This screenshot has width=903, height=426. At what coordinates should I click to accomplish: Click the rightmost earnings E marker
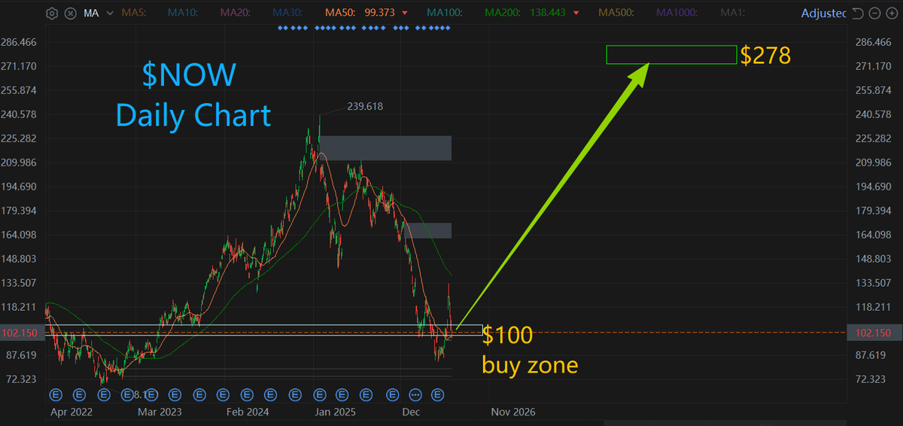coord(439,394)
